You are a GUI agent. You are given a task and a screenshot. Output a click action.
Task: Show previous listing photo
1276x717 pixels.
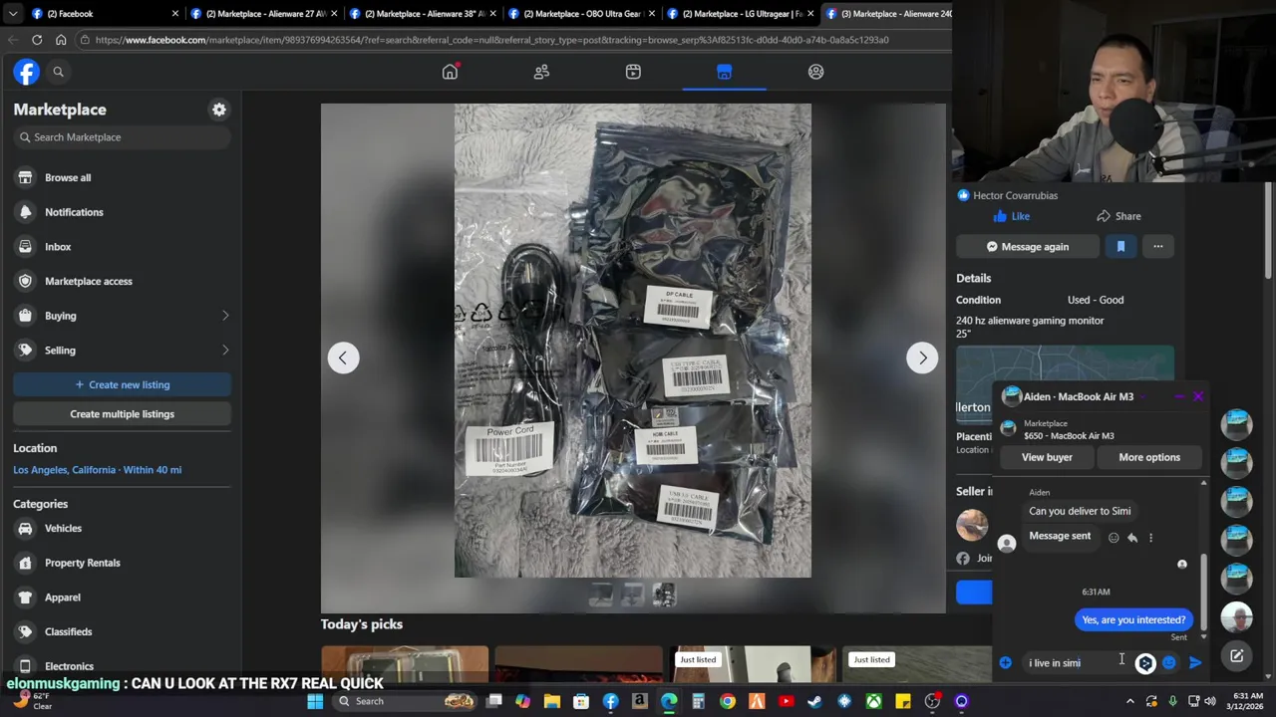(x=343, y=358)
